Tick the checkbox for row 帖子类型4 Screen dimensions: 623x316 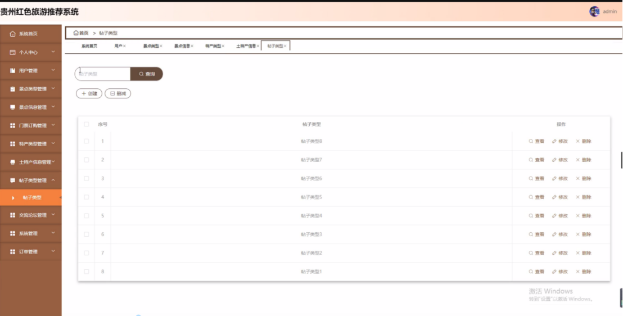pyautogui.click(x=87, y=216)
